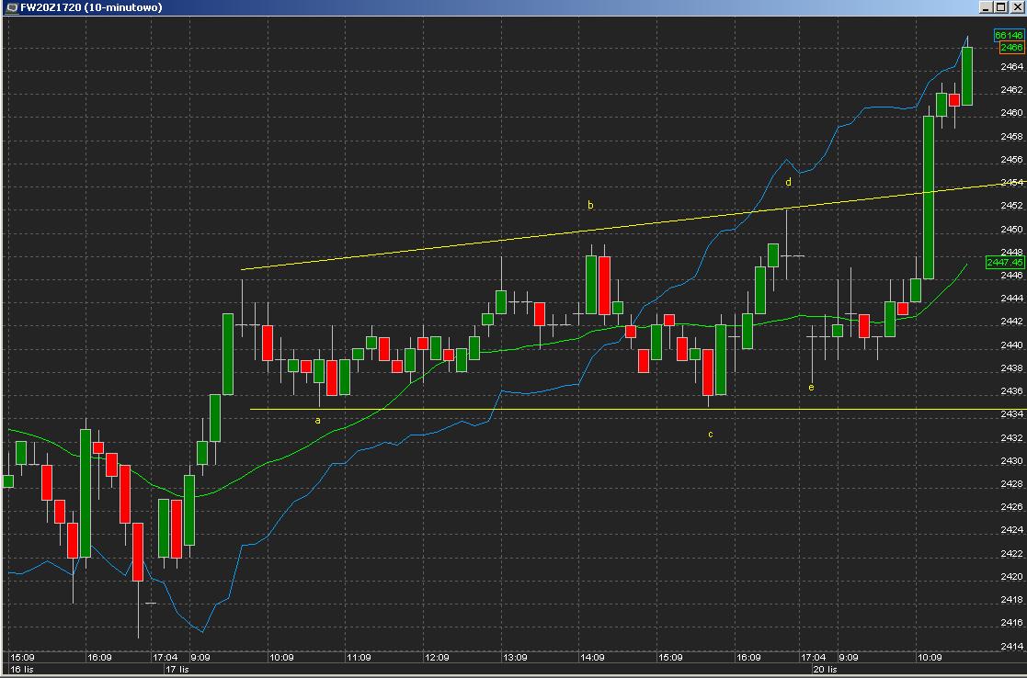The height and width of the screenshot is (678, 1027).
Task: Click the 11:09 time axis label
Action: pyautogui.click(x=359, y=657)
